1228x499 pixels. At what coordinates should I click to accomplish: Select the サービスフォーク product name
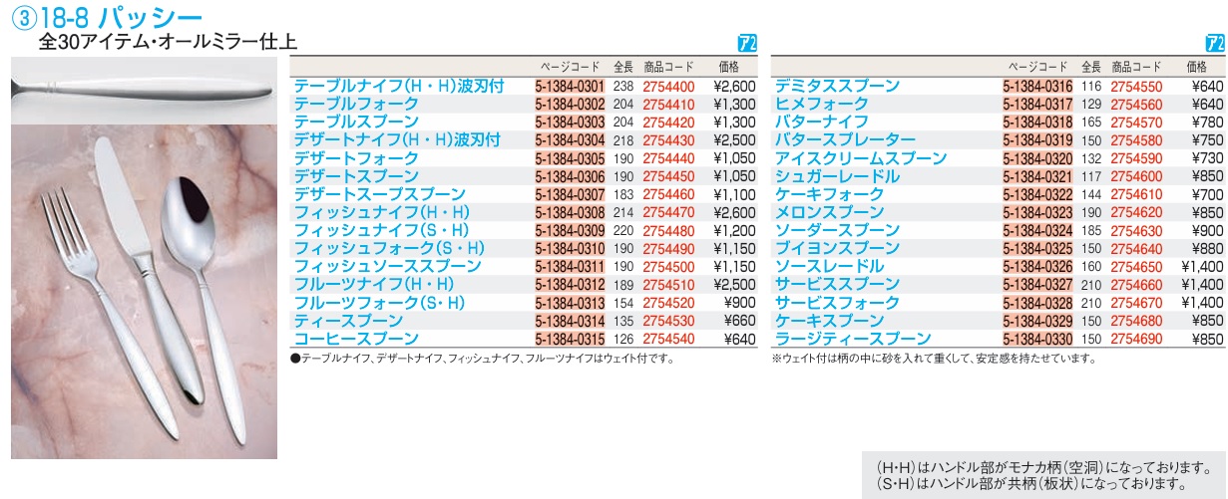837,302
